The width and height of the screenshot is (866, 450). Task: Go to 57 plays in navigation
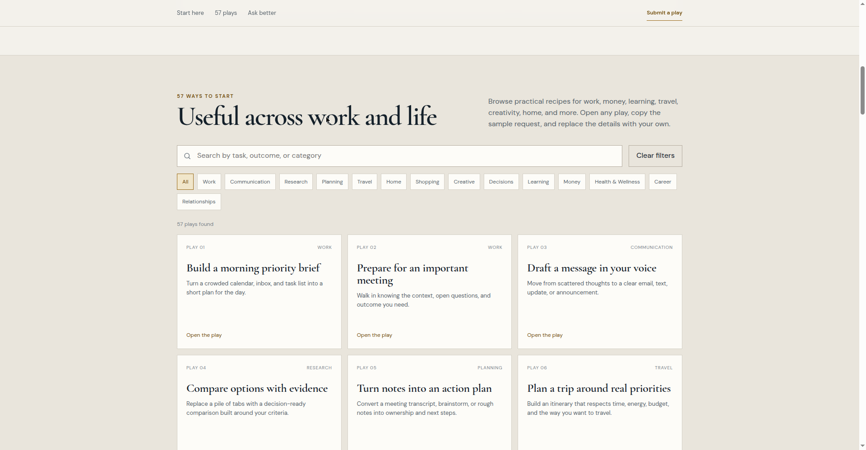[226, 13]
